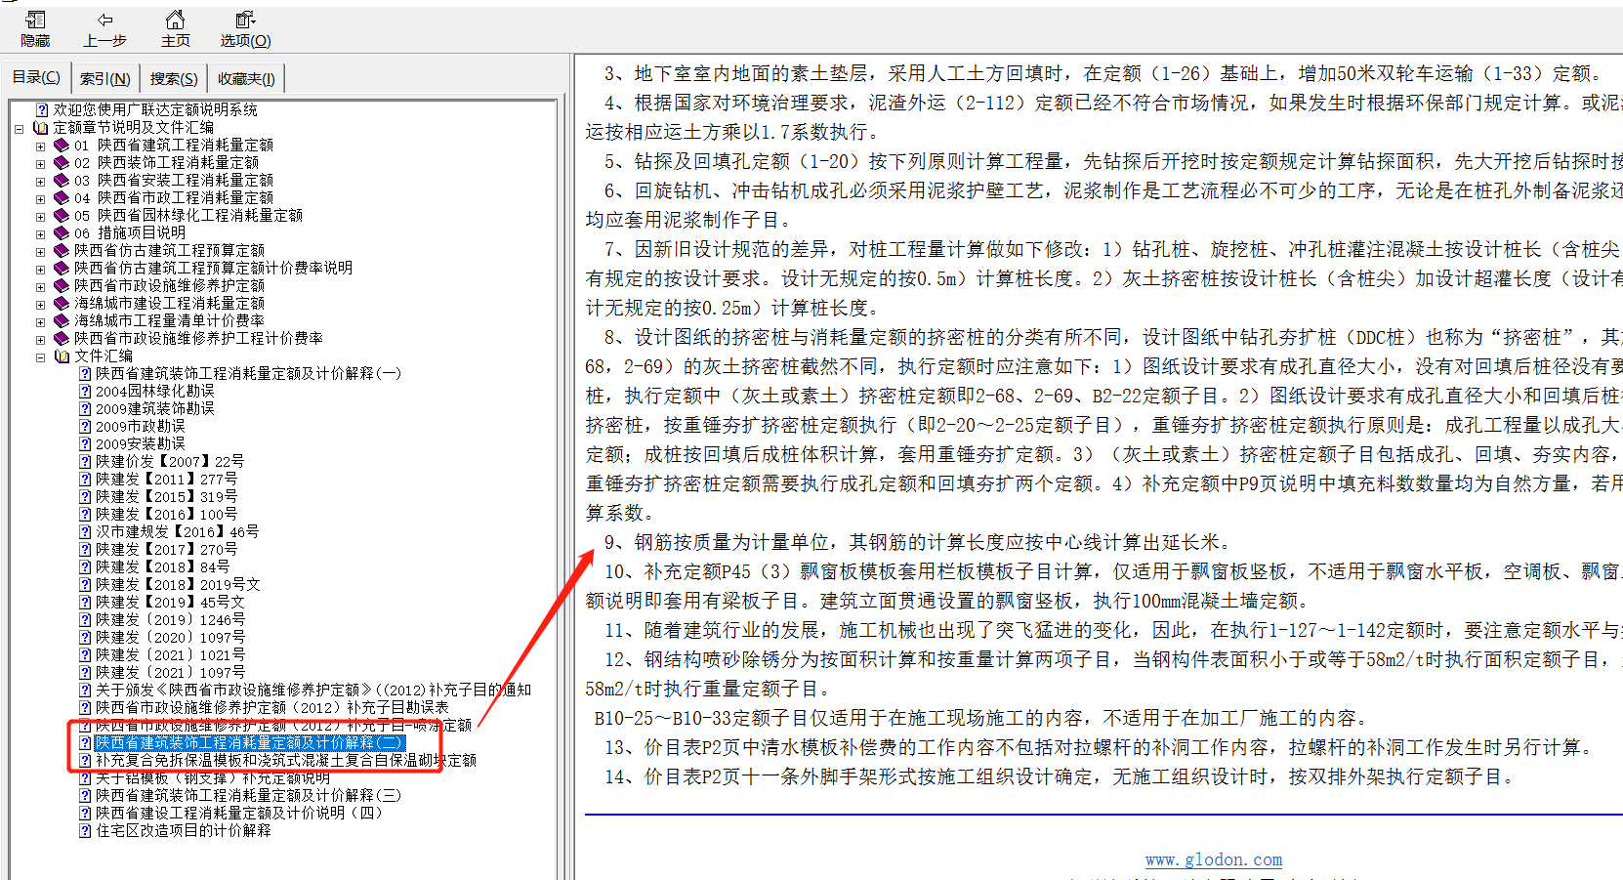Click the book icon of 06 措施项目说明
The image size is (1623, 880).
click(62, 232)
